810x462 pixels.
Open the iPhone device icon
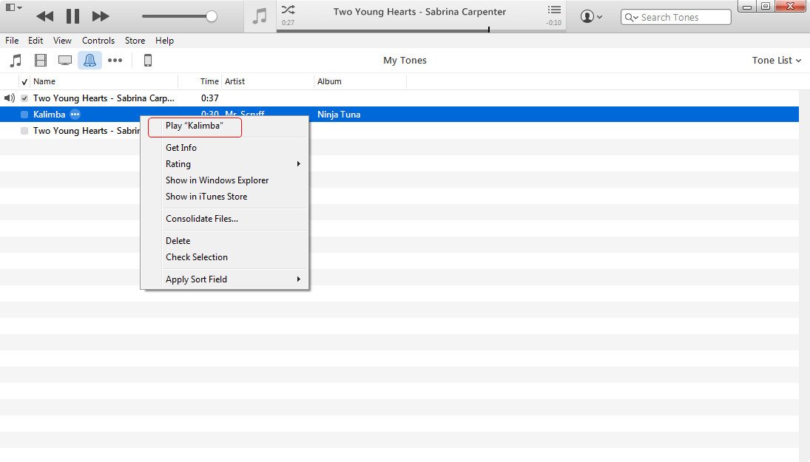[x=148, y=61]
